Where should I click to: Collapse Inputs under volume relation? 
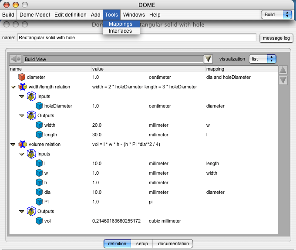point(22,154)
